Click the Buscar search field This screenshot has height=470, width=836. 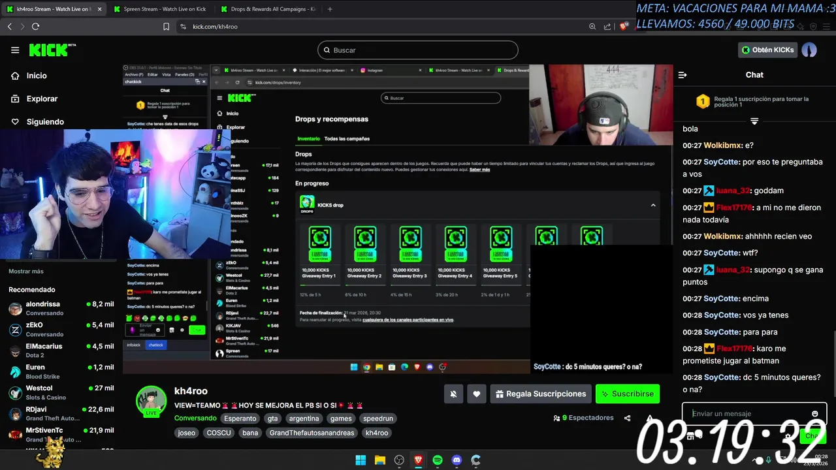[418, 50]
